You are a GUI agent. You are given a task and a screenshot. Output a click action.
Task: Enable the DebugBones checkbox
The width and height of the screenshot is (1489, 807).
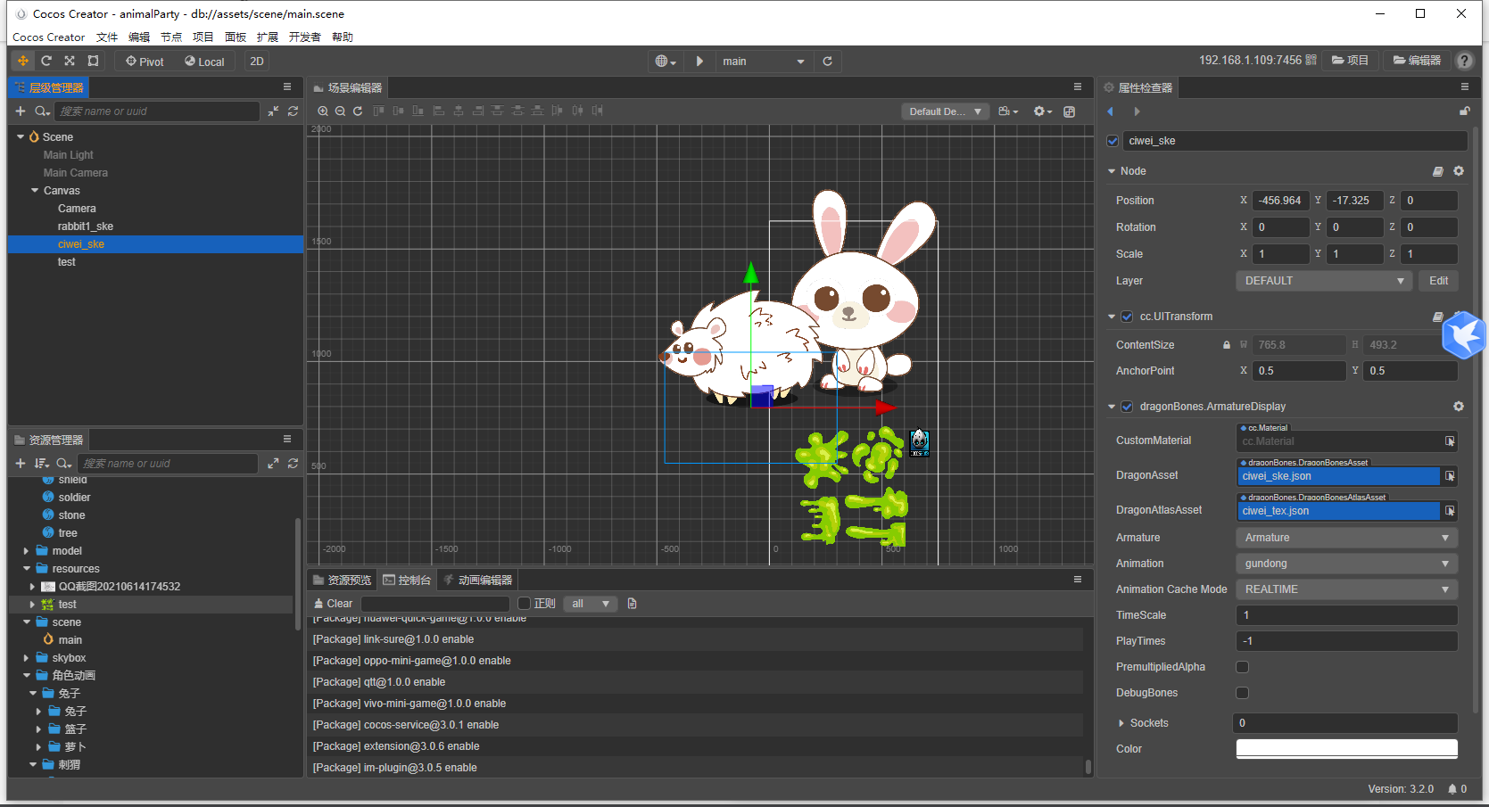(1242, 693)
